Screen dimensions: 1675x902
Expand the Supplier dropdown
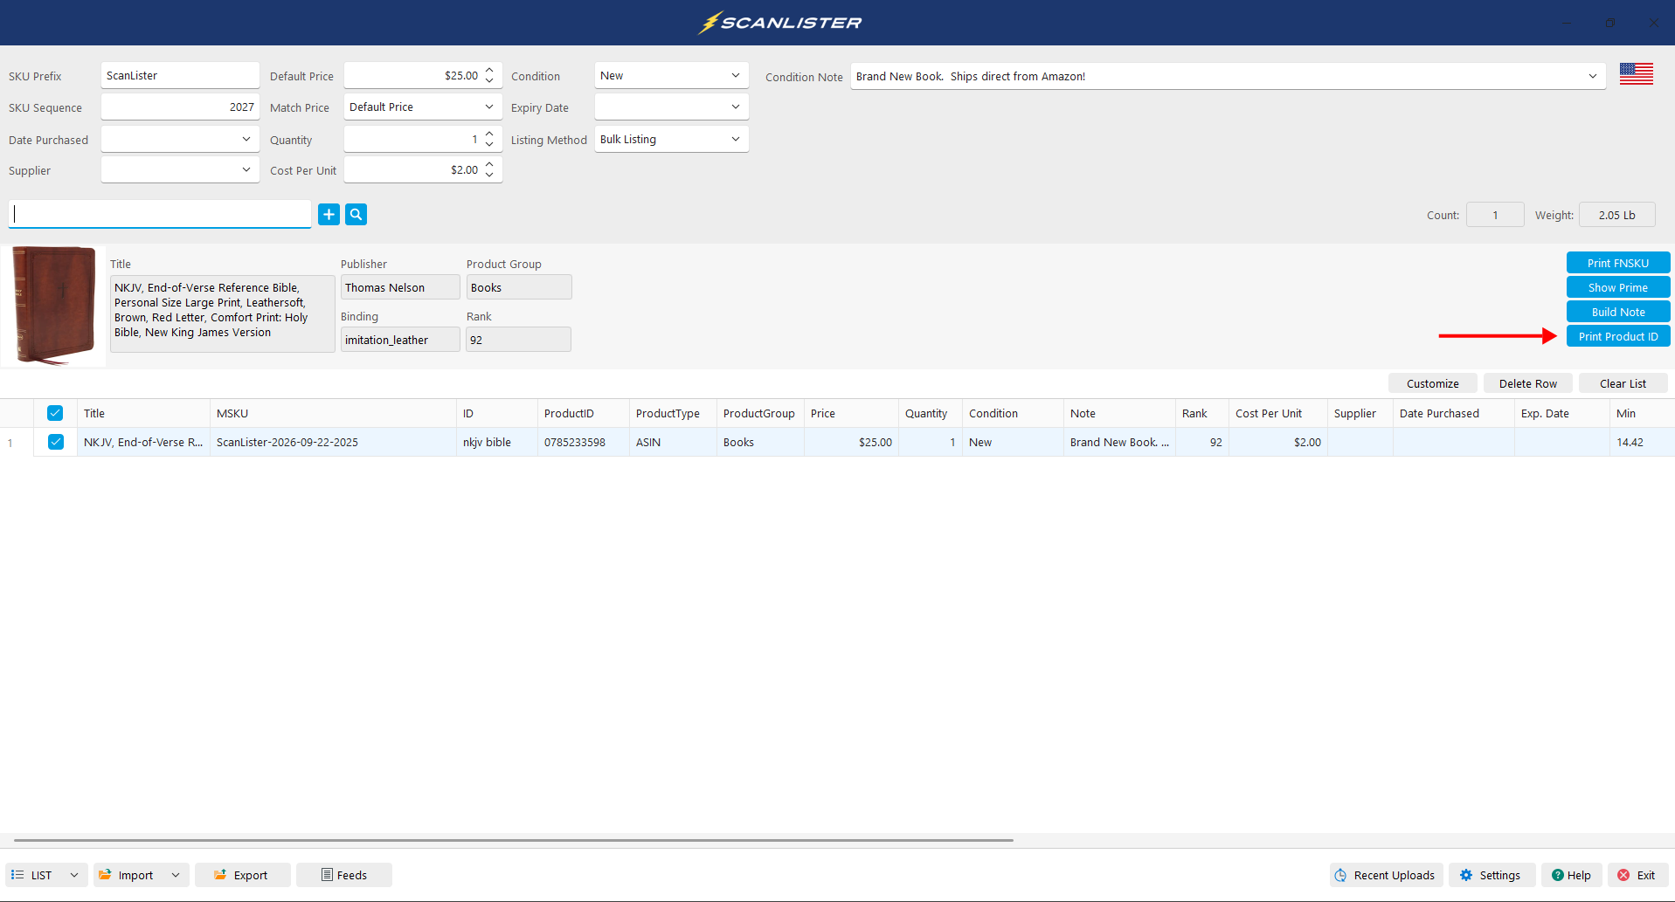click(x=180, y=170)
